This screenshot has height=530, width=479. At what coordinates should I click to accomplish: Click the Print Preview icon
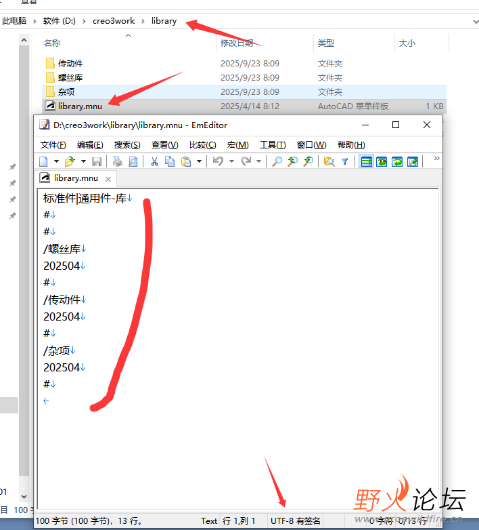[x=133, y=161]
